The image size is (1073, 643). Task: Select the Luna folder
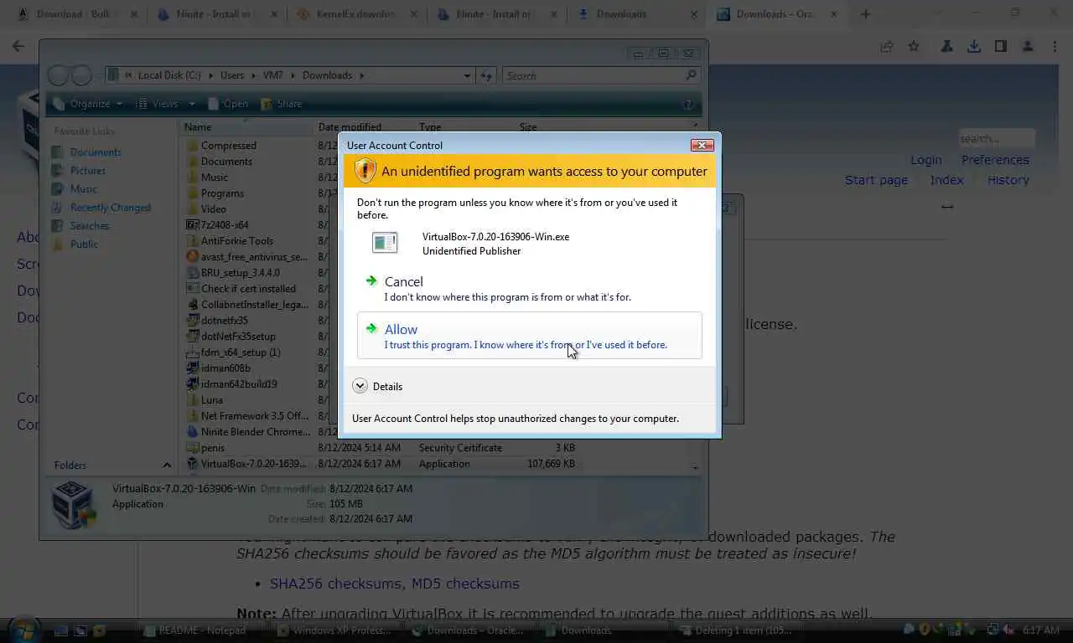click(205, 400)
